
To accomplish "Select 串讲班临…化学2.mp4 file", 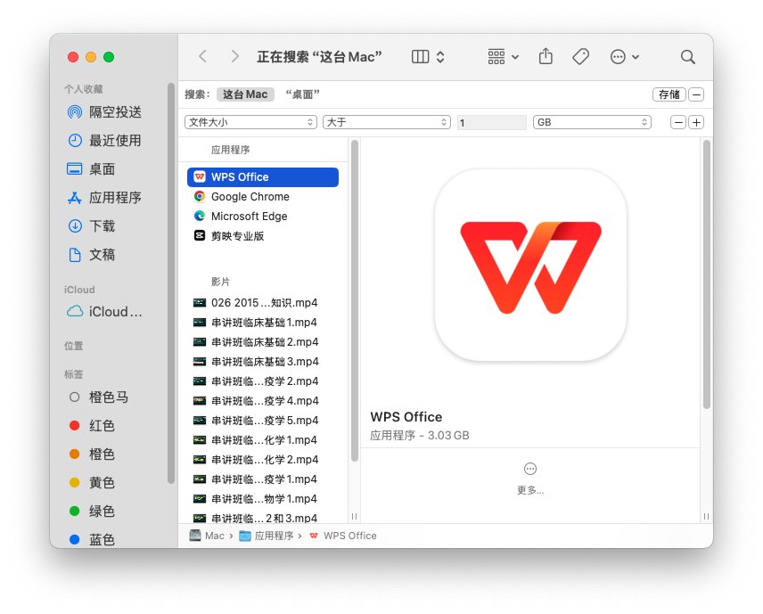I will 263,459.
